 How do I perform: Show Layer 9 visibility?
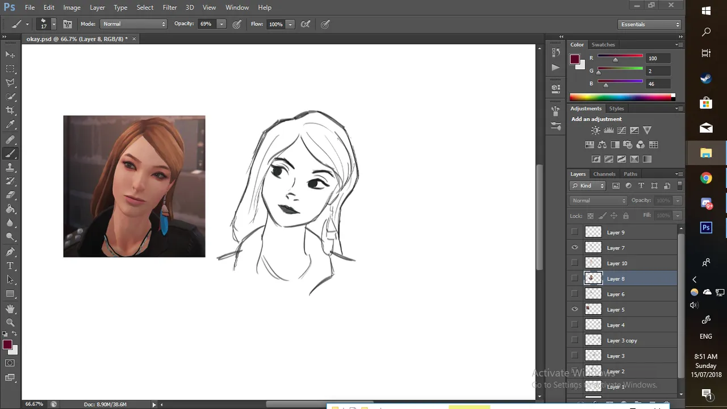coord(575,232)
